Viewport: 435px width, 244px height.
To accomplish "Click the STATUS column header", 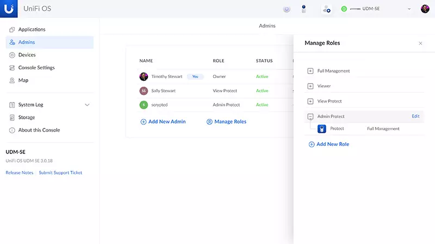I will 264,61.
